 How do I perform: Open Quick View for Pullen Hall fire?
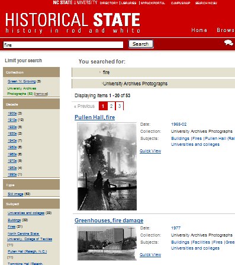click(150, 151)
